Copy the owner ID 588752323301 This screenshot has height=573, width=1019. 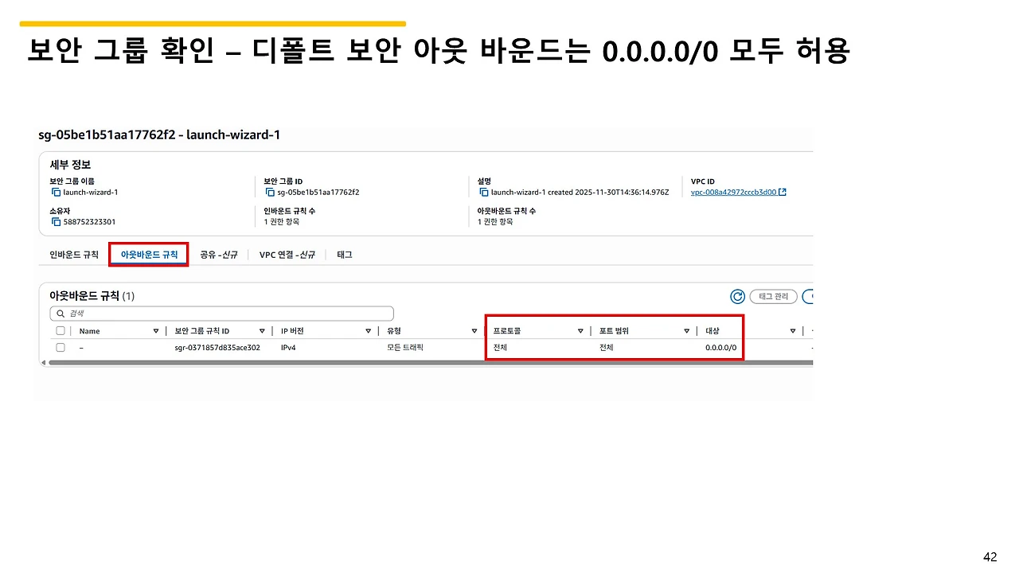click(54, 223)
